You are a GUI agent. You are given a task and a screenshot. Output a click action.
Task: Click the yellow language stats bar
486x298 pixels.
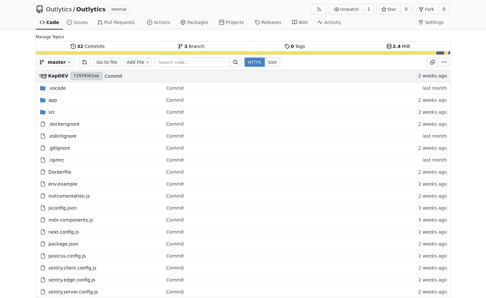[236, 53]
